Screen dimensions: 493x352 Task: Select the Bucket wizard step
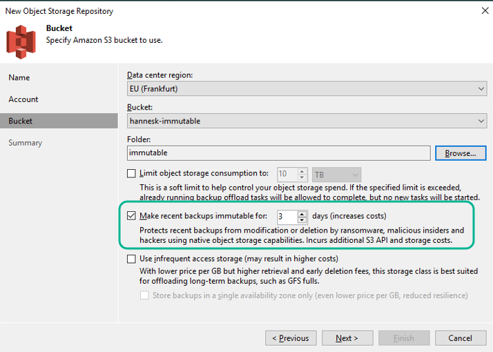59,121
